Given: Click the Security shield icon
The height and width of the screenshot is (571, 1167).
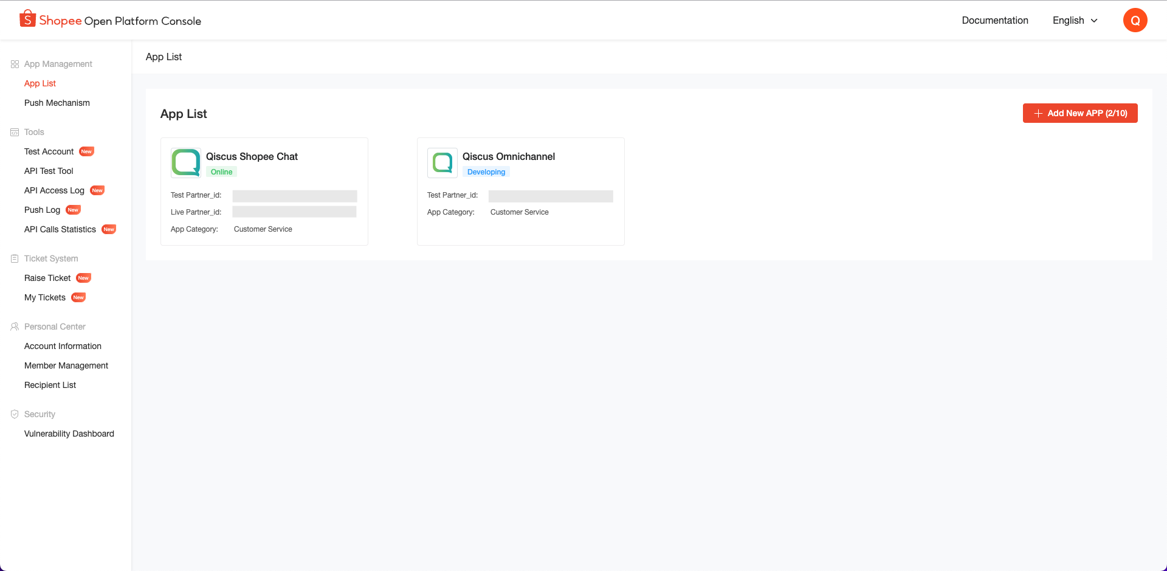Looking at the screenshot, I should [15, 414].
